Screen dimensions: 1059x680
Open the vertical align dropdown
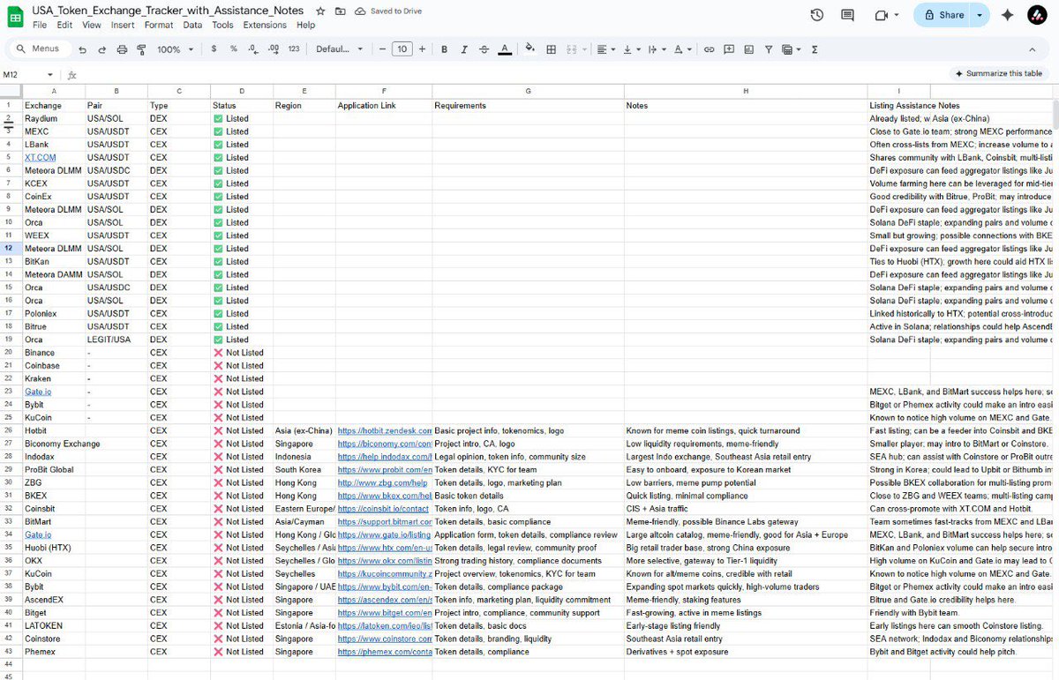[x=631, y=49]
